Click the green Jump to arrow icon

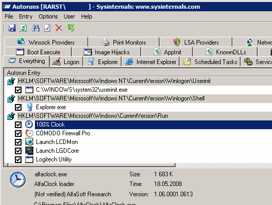click(x=71, y=28)
